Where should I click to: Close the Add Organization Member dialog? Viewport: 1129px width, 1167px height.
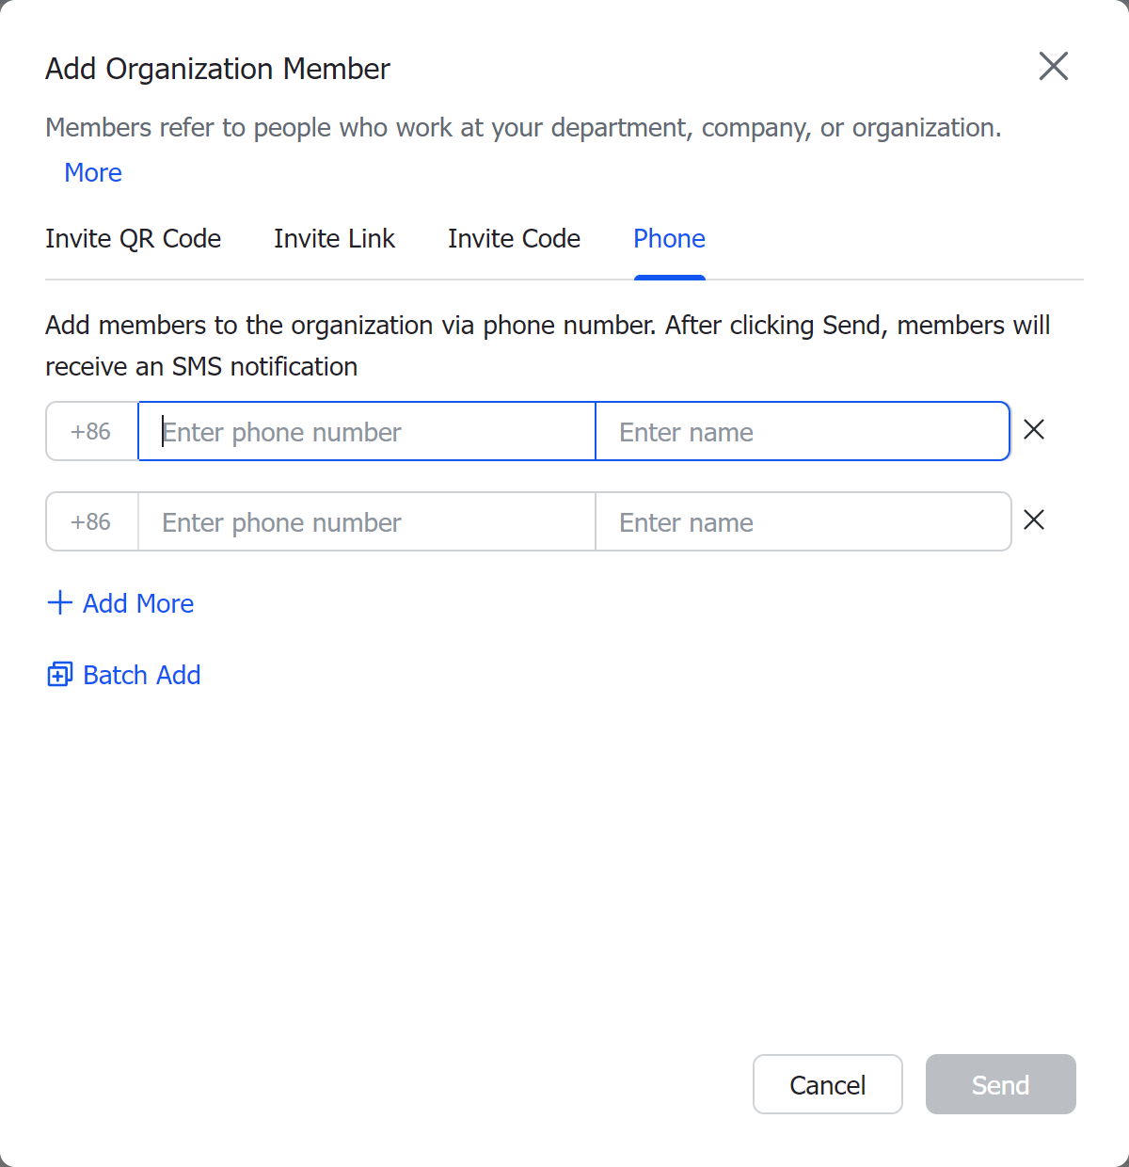pyautogui.click(x=1054, y=66)
